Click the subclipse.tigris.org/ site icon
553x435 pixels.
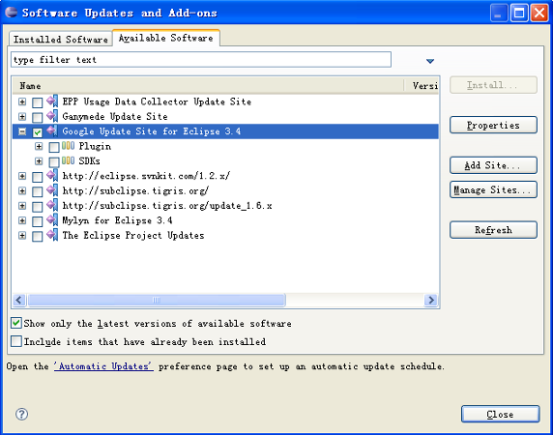52,190
